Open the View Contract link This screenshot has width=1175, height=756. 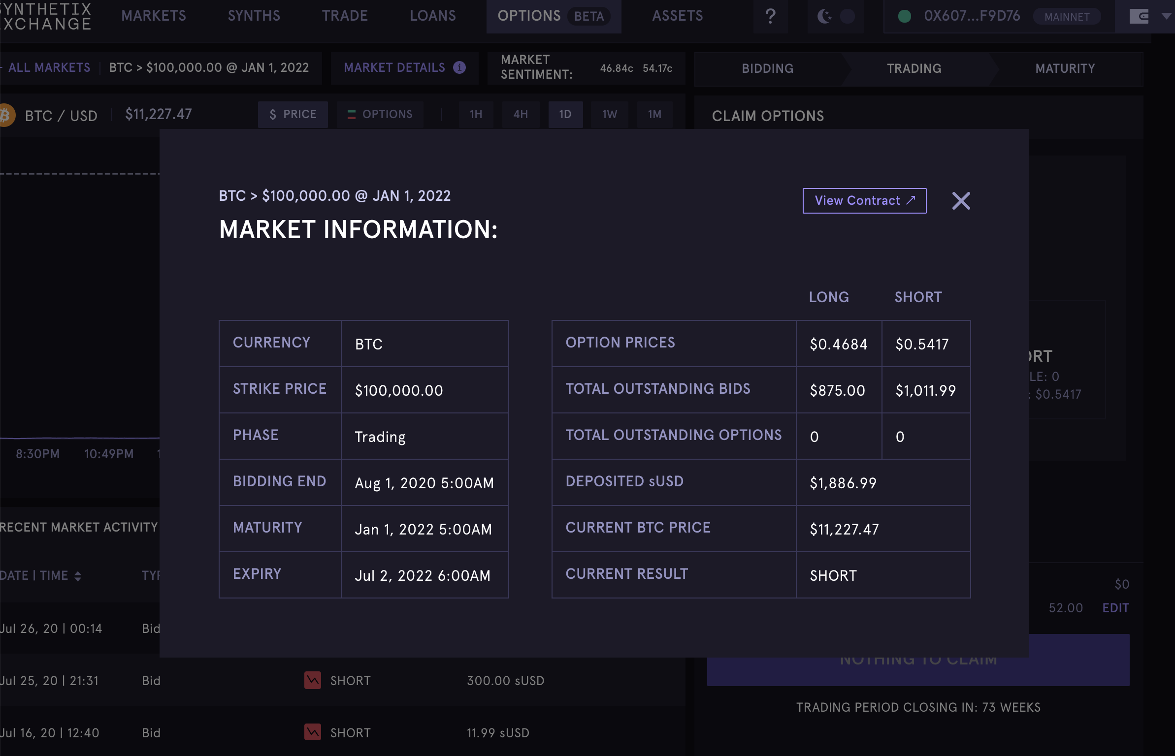864,201
